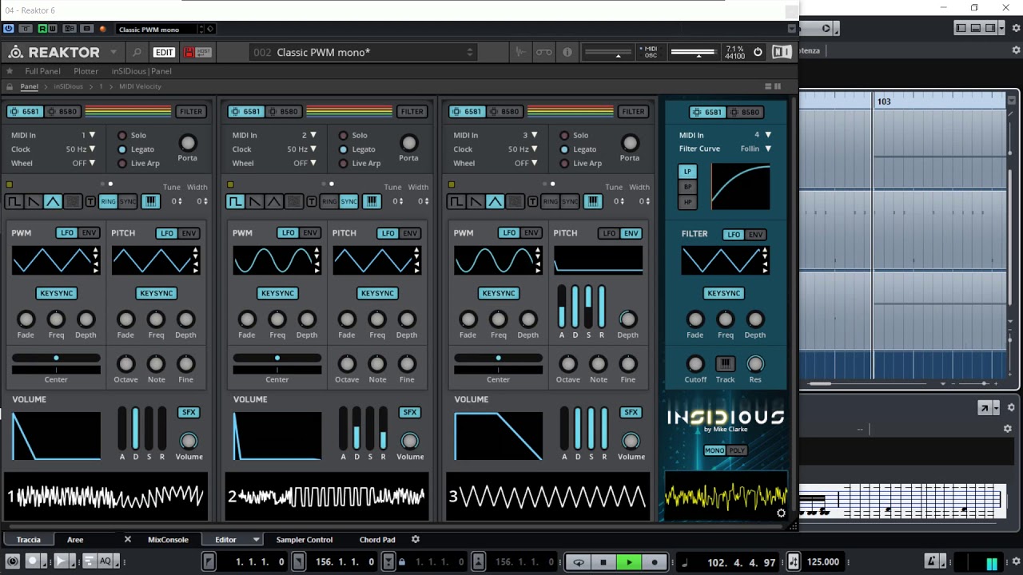Enable Solo on voice 1

pos(122,136)
